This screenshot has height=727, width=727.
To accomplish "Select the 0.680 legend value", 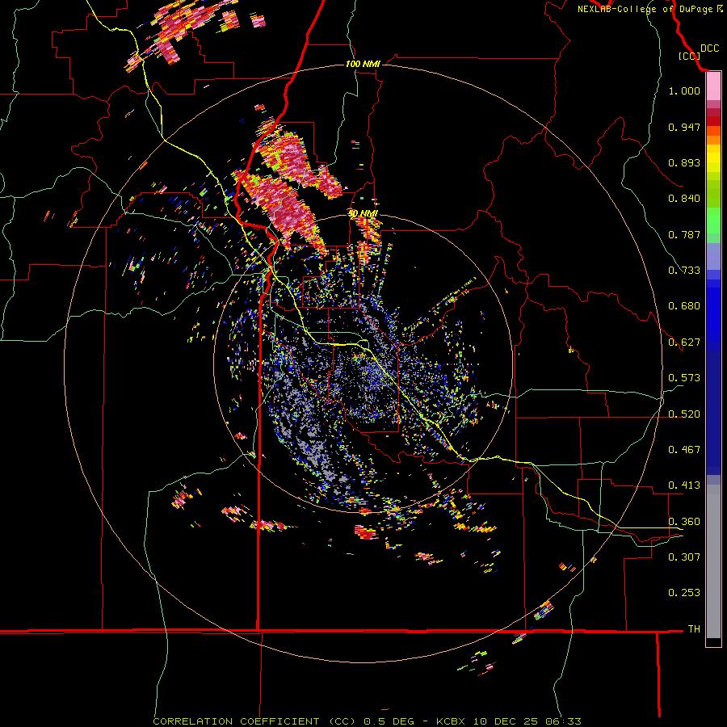I will [x=684, y=306].
